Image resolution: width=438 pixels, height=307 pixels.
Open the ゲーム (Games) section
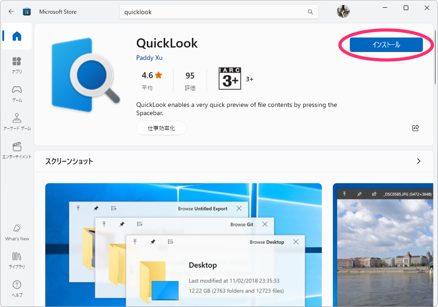tap(17, 94)
